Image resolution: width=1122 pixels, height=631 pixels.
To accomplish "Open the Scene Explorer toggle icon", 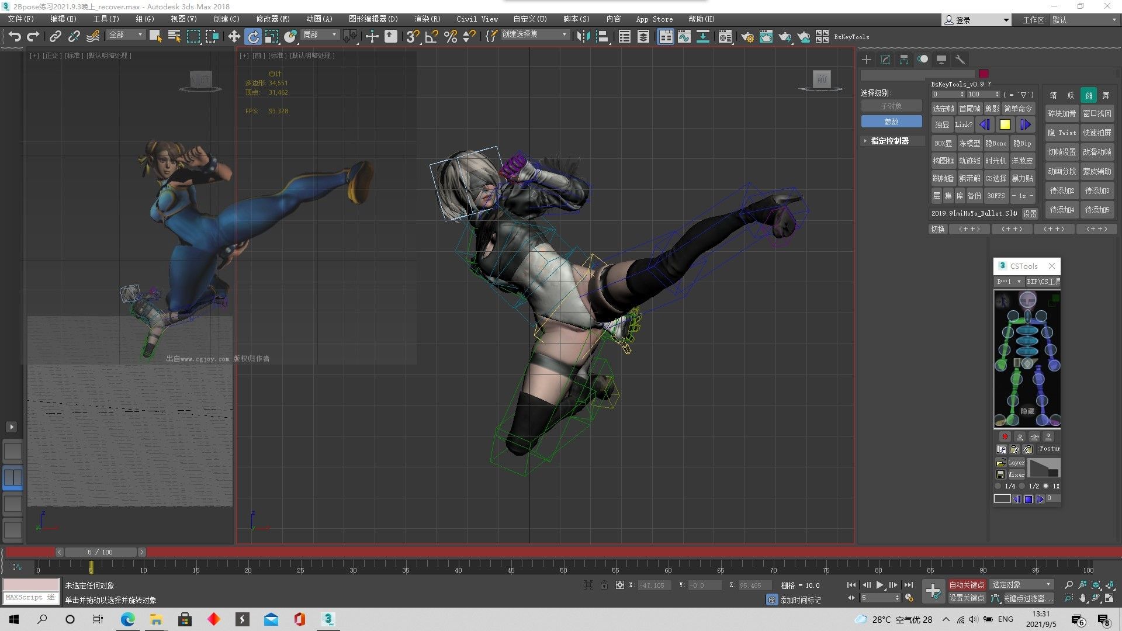I will pyautogui.click(x=625, y=36).
